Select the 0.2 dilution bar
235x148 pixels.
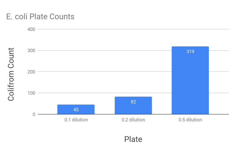[x=133, y=105]
